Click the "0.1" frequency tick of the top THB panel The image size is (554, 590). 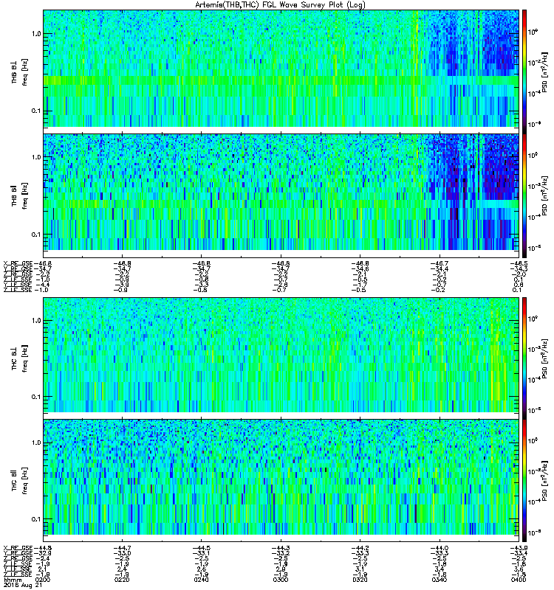pyautogui.click(x=36, y=111)
